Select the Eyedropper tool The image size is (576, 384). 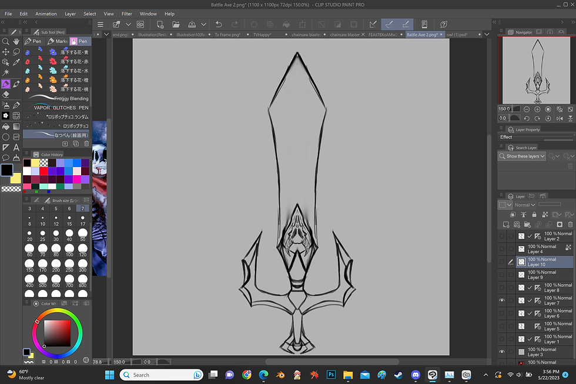coord(16,62)
